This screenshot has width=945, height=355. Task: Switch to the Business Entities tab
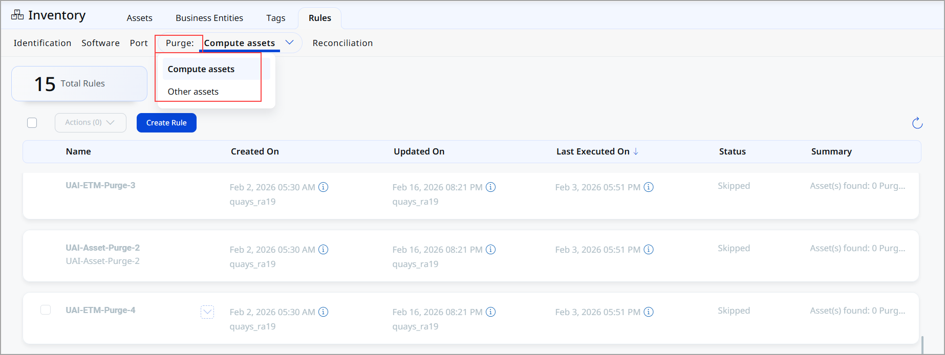(x=209, y=18)
